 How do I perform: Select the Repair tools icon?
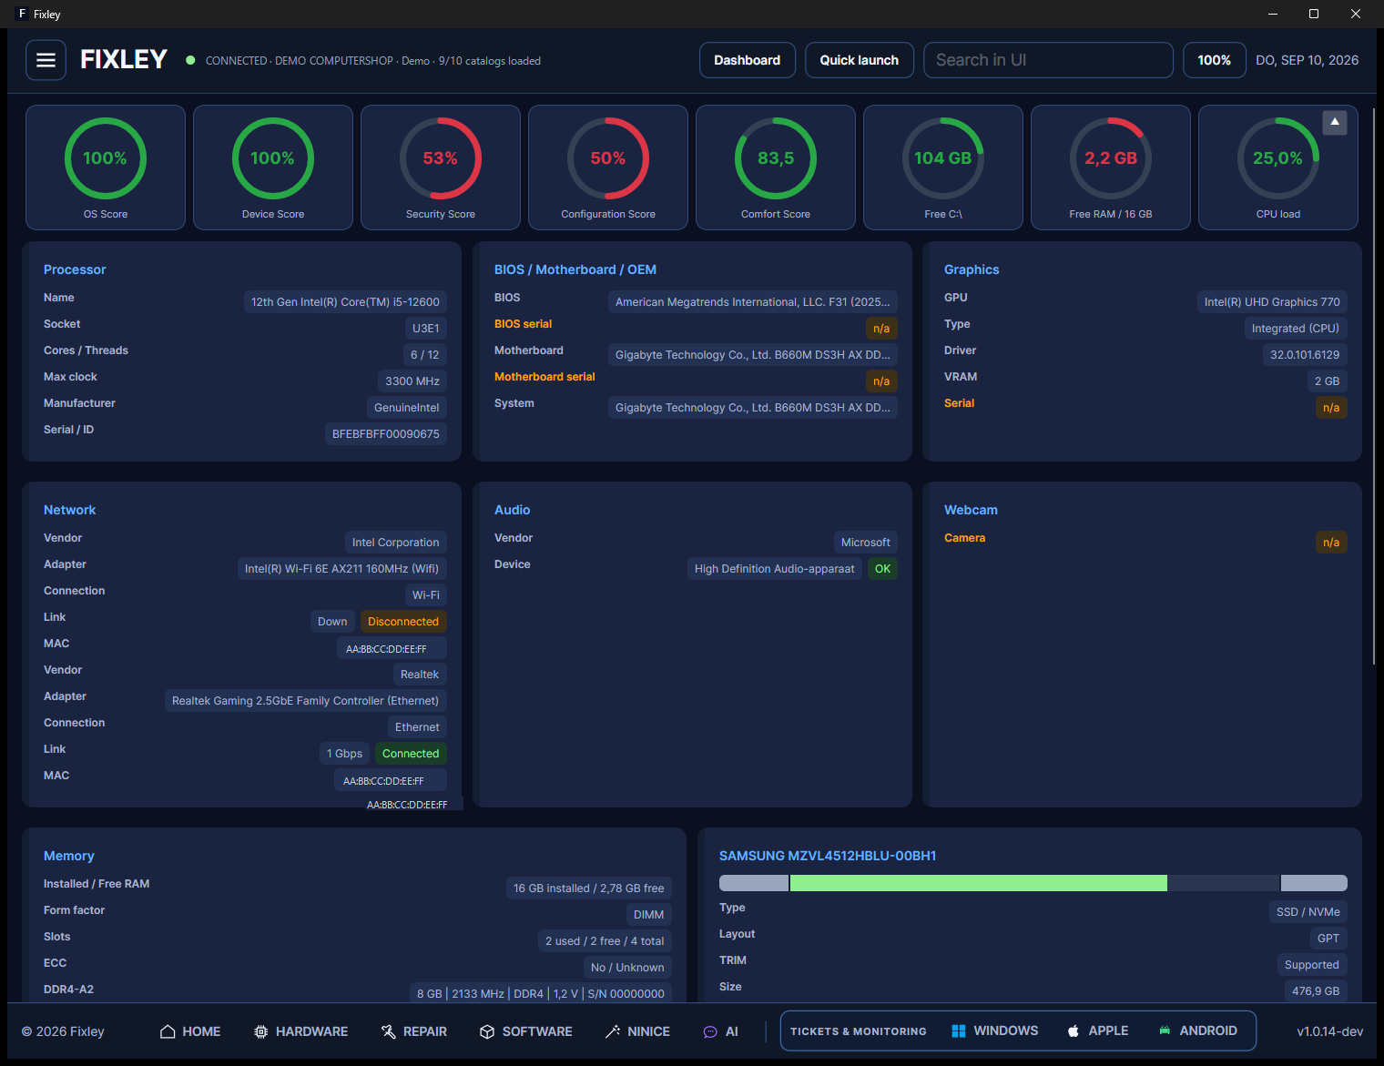[x=389, y=1031]
